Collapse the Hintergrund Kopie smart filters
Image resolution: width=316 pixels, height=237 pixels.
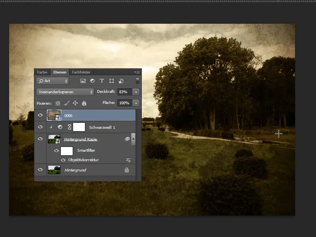click(x=133, y=139)
